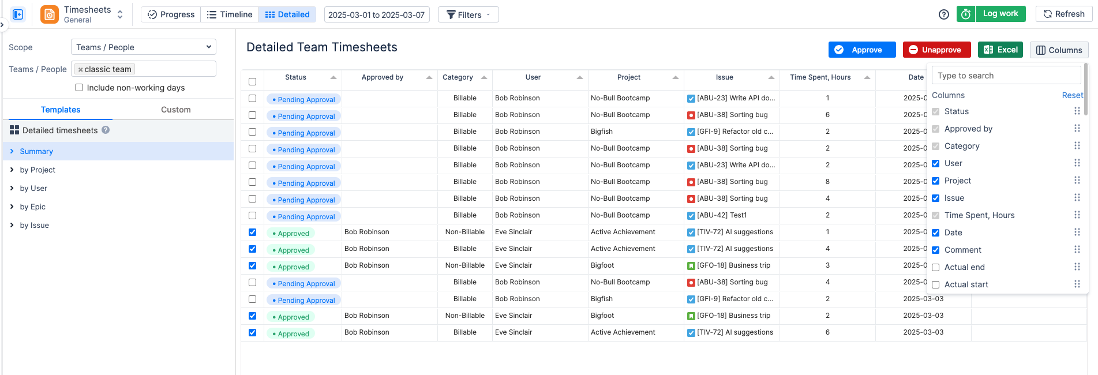This screenshot has height=375, width=1098.
Task: Toggle the select-all checkbox in table header
Action: tap(252, 81)
